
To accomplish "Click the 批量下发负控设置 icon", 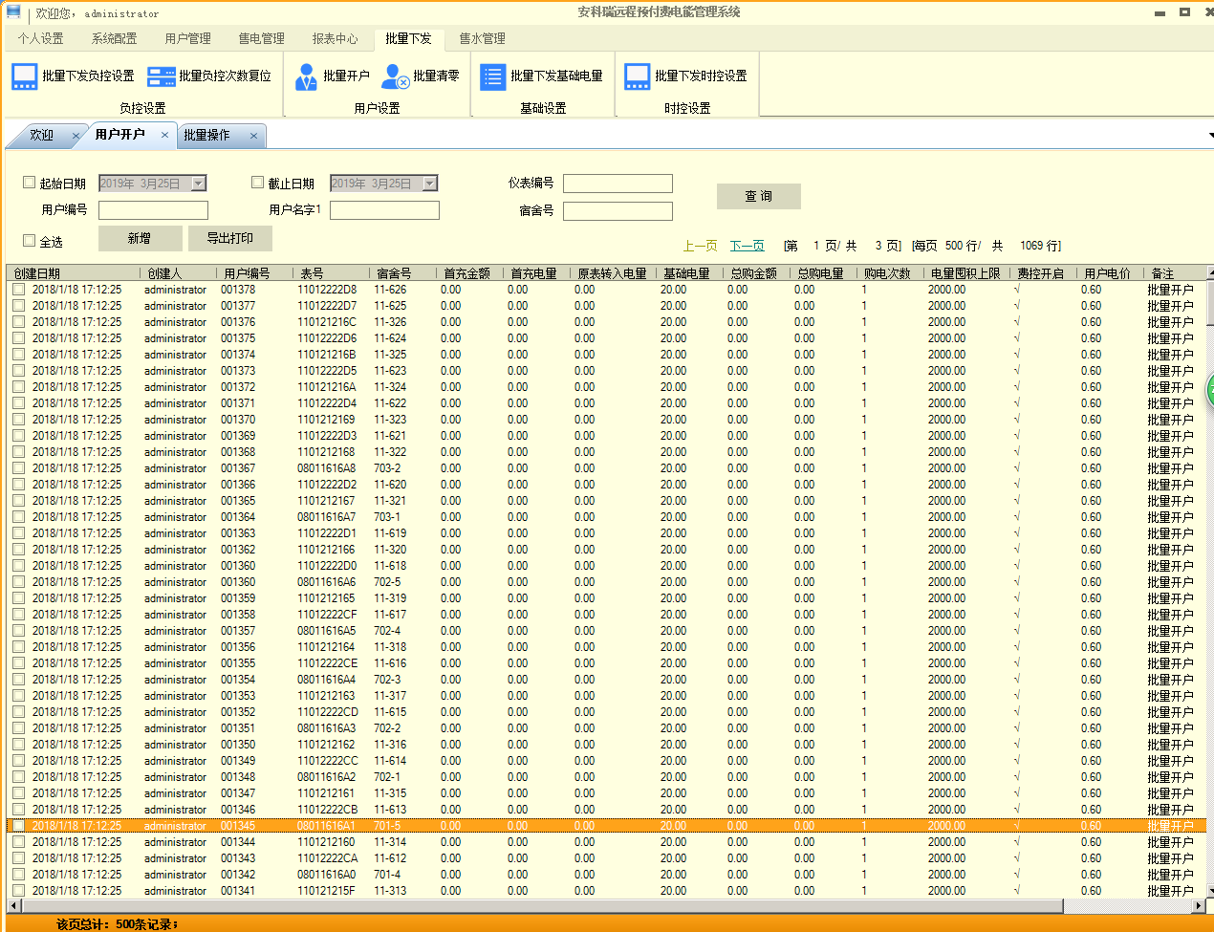I will point(25,76).
